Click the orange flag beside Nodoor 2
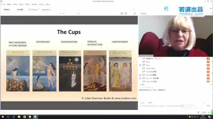The height and width of the screenshot is (119, 213). tap(208, 58)
